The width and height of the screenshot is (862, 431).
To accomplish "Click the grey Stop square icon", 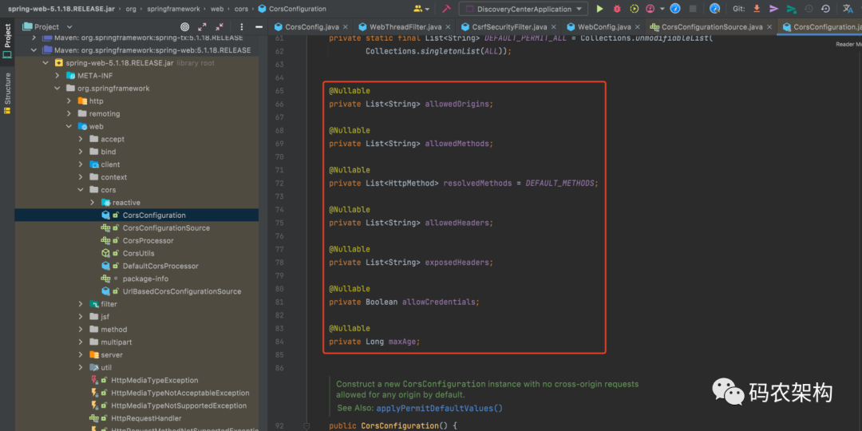I will click(x=693, y=9).
